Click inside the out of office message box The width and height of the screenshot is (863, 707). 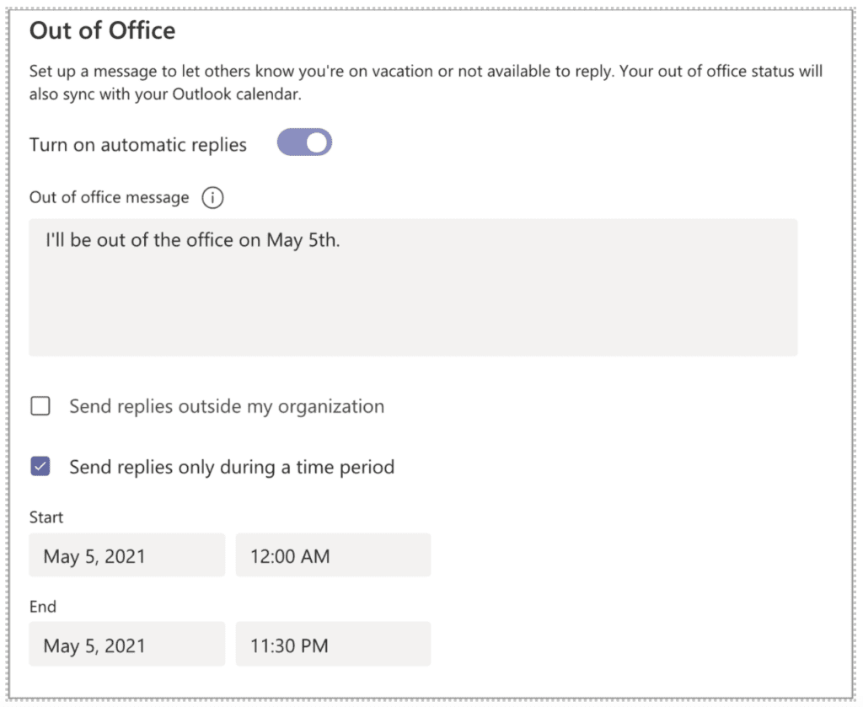413,287
